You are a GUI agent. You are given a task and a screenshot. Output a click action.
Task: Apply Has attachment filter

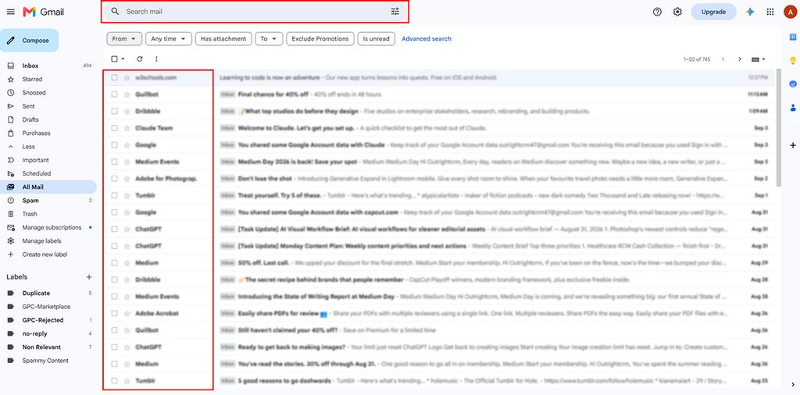pyautogui.click(x=223, y=39)
